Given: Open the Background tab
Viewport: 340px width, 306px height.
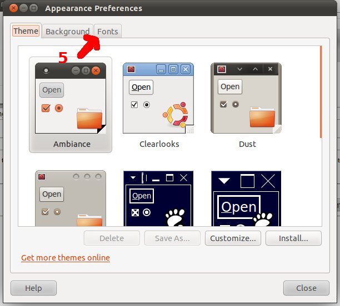Looking at the screenshot, I should tap(67, 32).
